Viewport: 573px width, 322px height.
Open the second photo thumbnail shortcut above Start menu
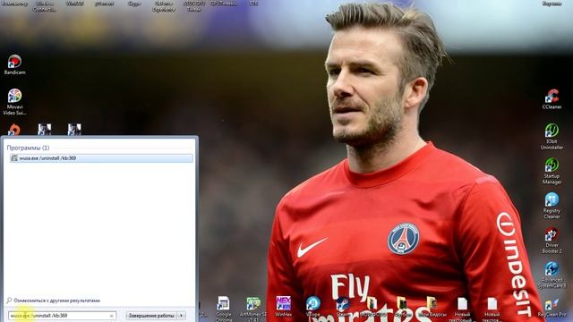pyautogui.click(x=74, y=129)
